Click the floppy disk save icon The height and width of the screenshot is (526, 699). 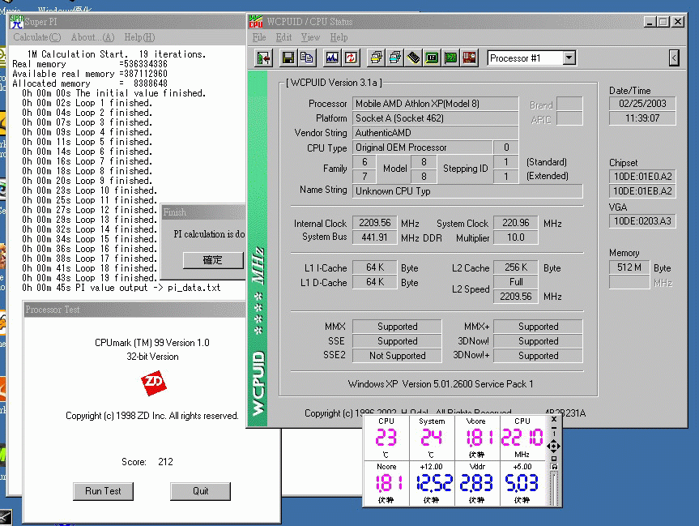pos(288,58)
